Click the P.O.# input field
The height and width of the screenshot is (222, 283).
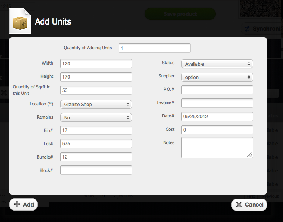(x=217, y=90)
